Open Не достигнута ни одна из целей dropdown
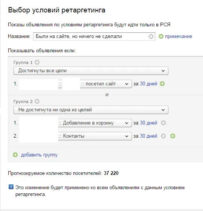Image resolution: width=203 pixels, height=211 pixels. [x=91, y=110]
